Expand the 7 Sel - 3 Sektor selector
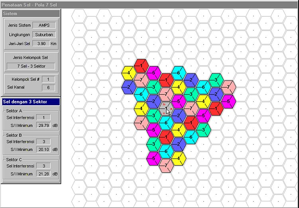299x208 pixels. 31,66
